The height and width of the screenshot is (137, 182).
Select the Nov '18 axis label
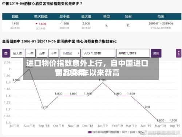(73, 126)
